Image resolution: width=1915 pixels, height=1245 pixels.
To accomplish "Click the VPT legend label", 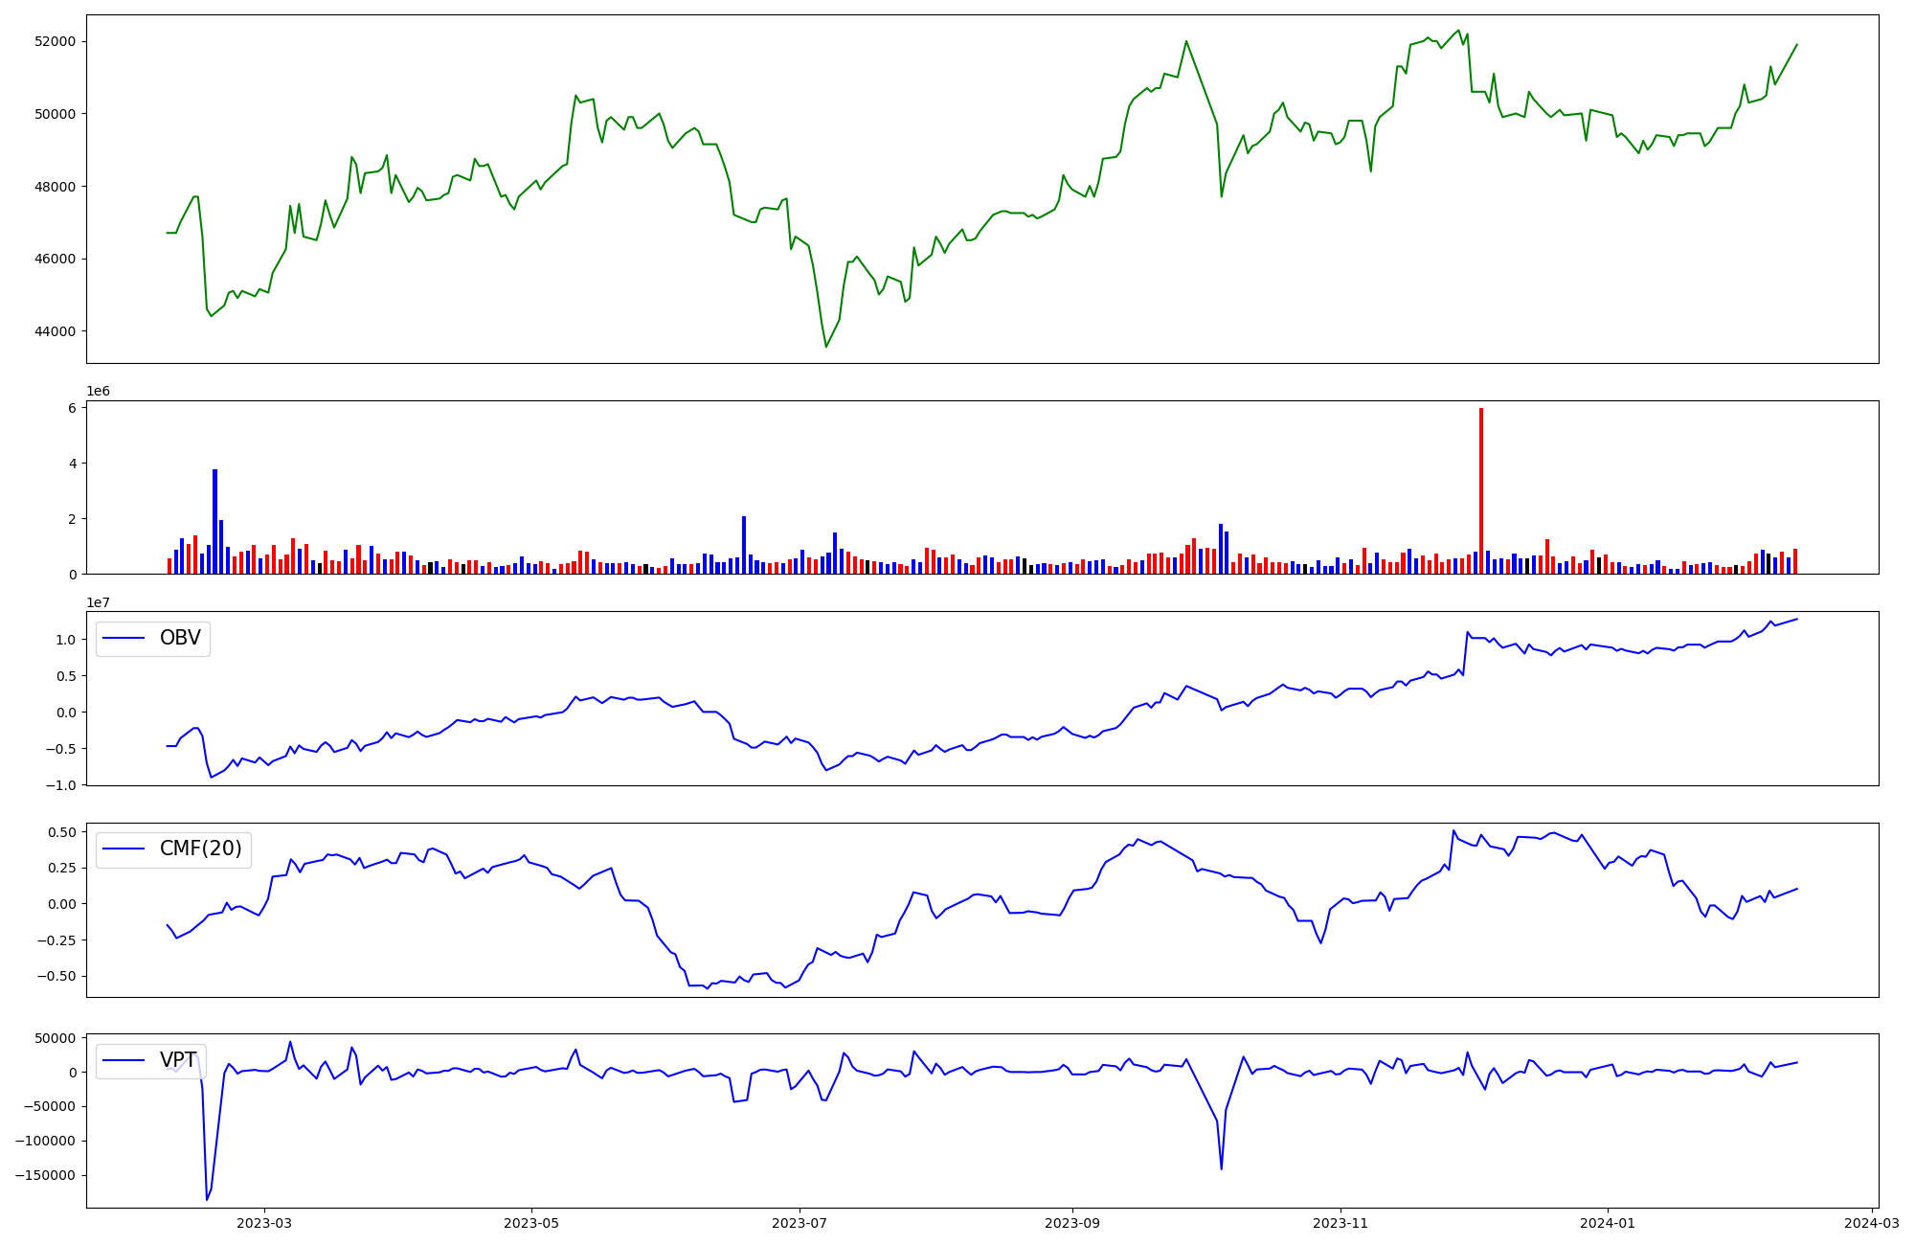I will (x=178, y=1060).
